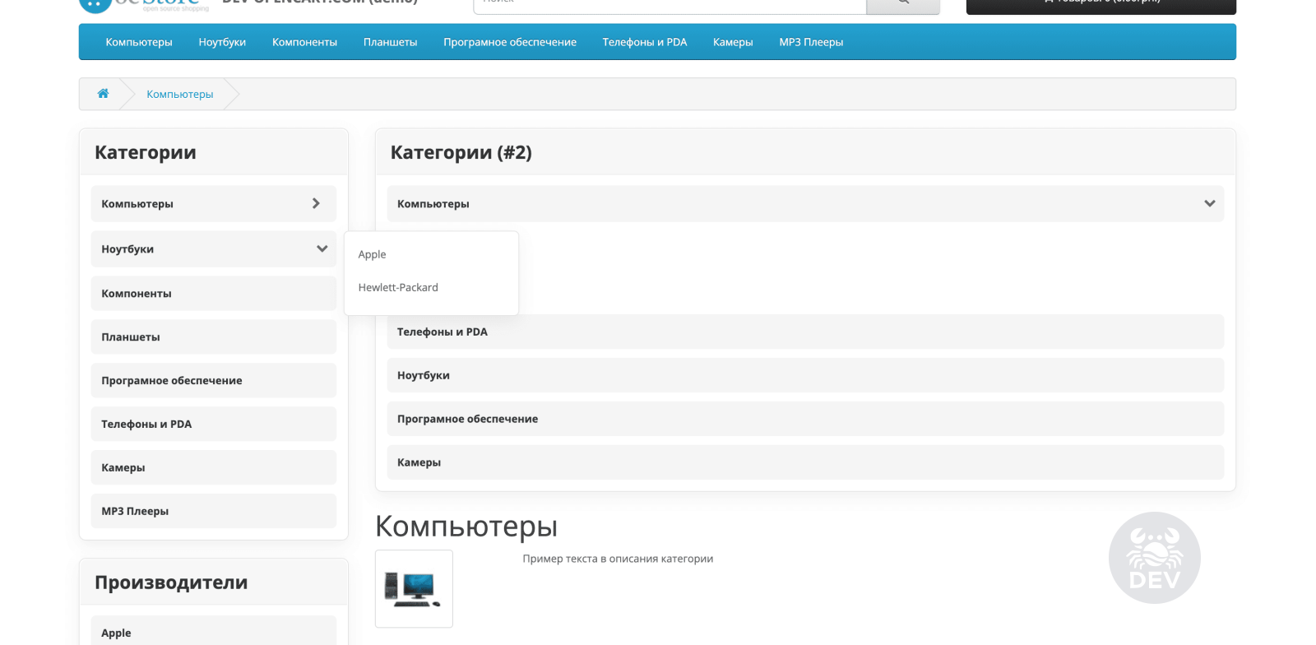Expand Компьютеры chevron in left Категории panel
The width and height of the screenshot is (1316, 645).
[316, 203]
